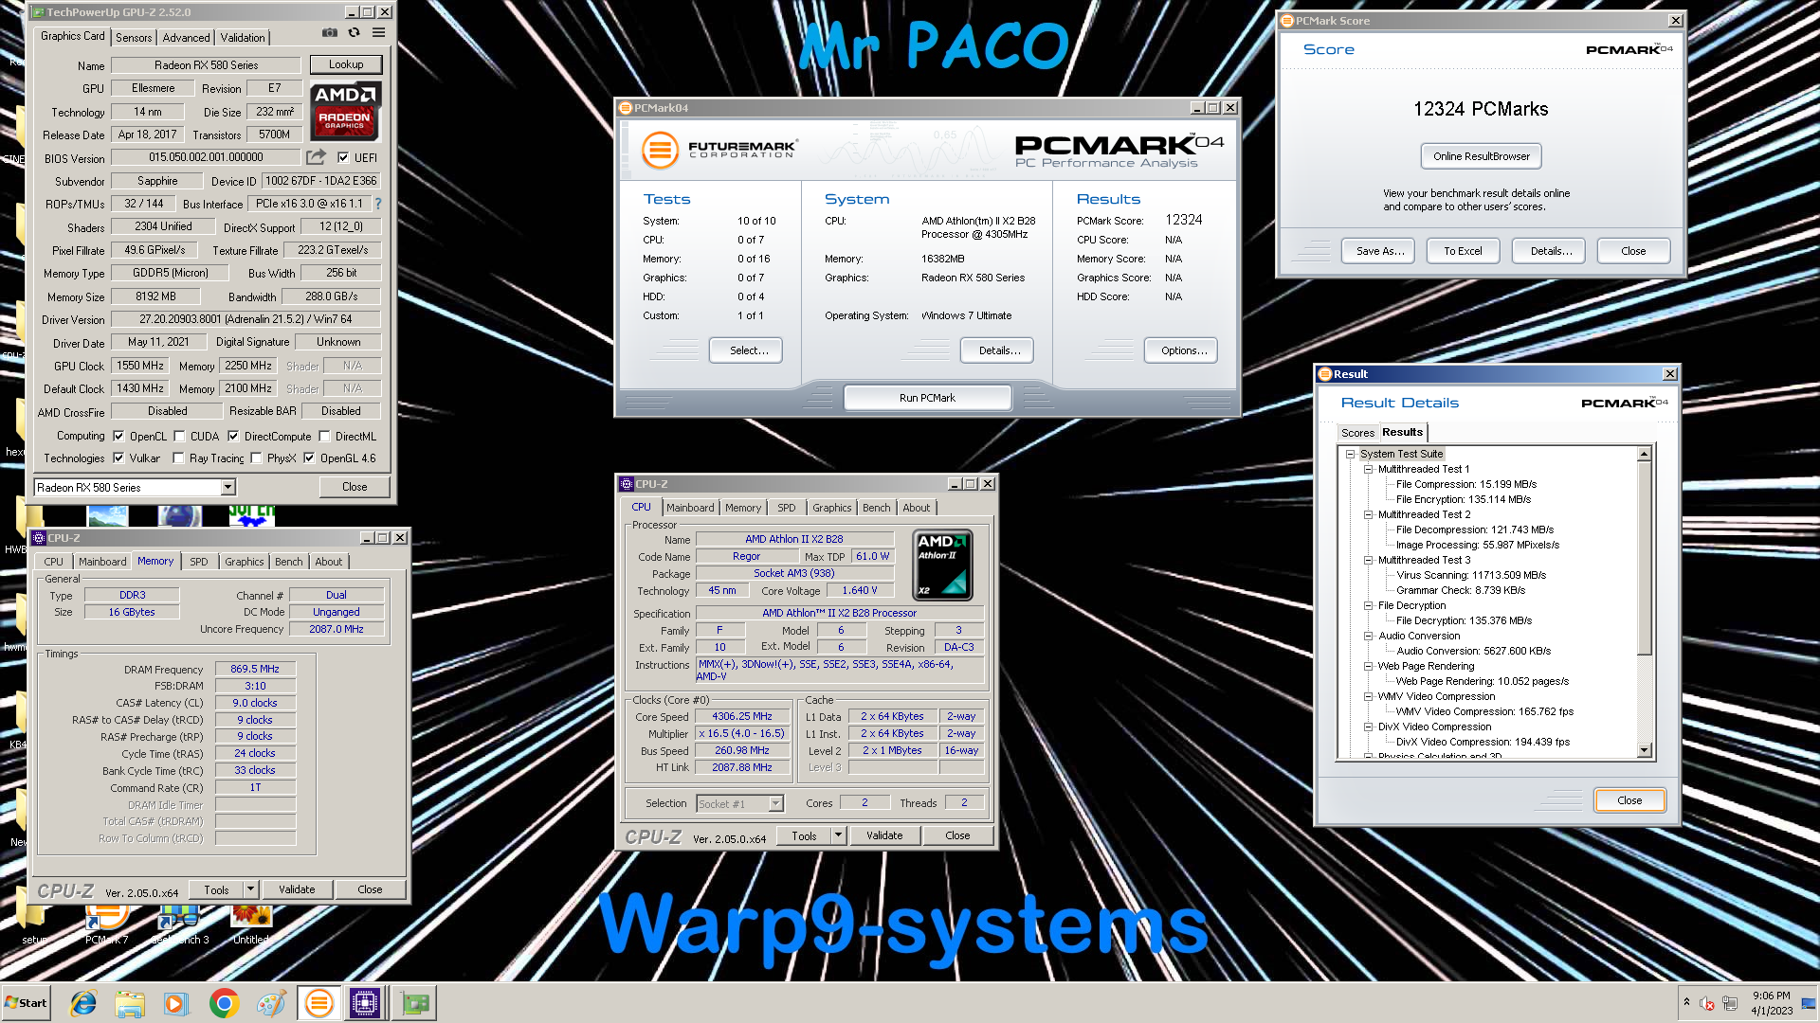1820x1023 pixels.
Task: Open the Online ResultBrowser
Action: pyautogui.click(x=1482, y=156)
